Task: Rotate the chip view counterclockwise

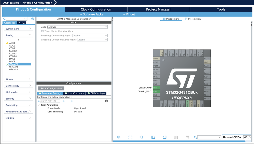Action: pos(164,137)
